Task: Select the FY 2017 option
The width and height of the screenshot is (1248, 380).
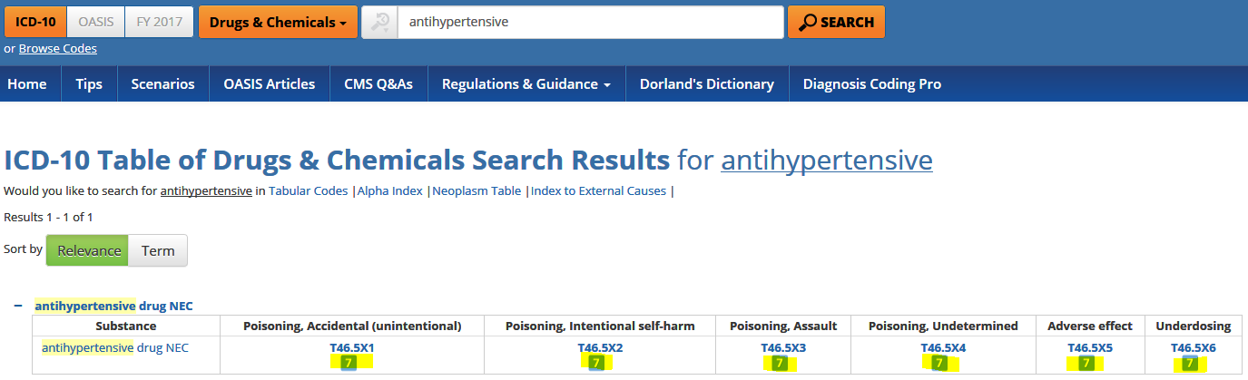Action: [x=159, y=22]
